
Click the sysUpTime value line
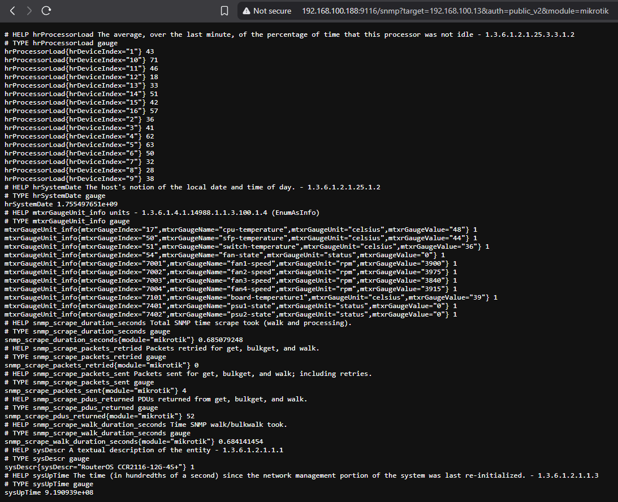click(48, 492)
